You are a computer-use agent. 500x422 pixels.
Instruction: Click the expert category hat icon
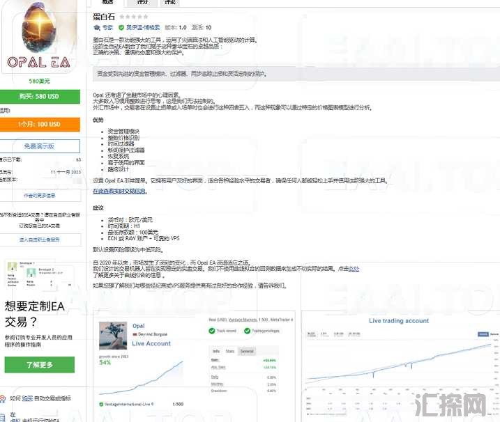97,28
